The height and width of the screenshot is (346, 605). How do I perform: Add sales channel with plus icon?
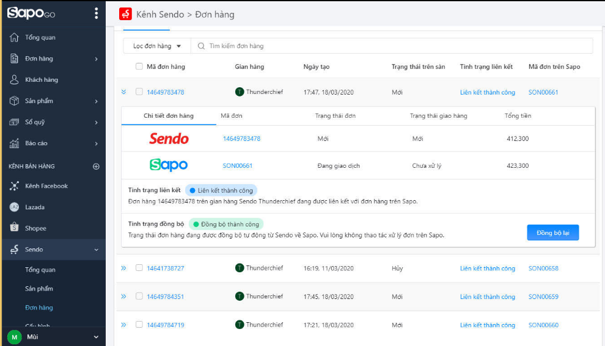(95, 166)
